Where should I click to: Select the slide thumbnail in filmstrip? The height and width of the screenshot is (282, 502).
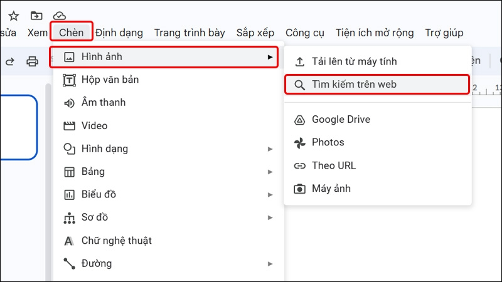(x=19, y=127)
